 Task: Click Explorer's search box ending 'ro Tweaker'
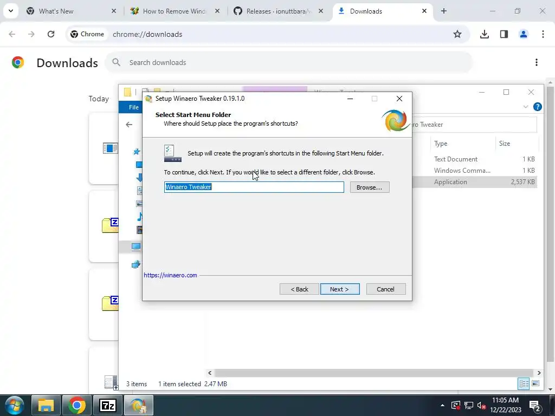point(474,125)
